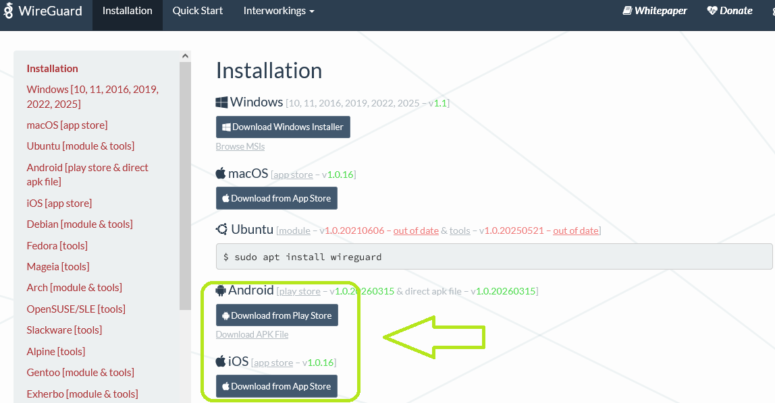The width and height of the screenshot is (775, 403).
Task: Open the Download APK File link
Action: pyautogui.click(x=252, y=334)
